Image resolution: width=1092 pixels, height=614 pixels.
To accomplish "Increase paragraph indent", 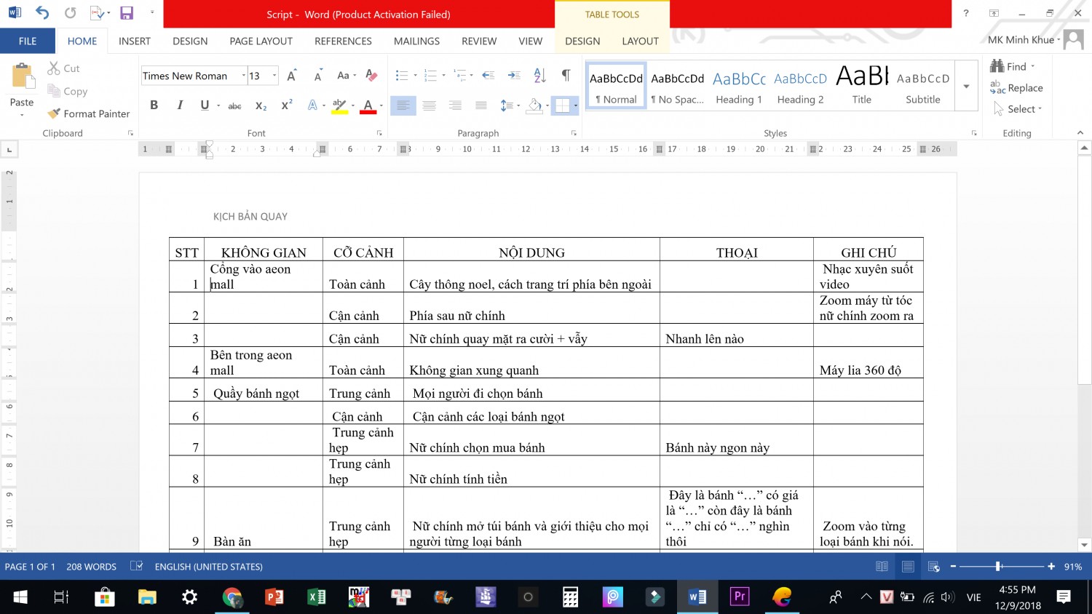I will pyautogui.click(x=514, y=76).
